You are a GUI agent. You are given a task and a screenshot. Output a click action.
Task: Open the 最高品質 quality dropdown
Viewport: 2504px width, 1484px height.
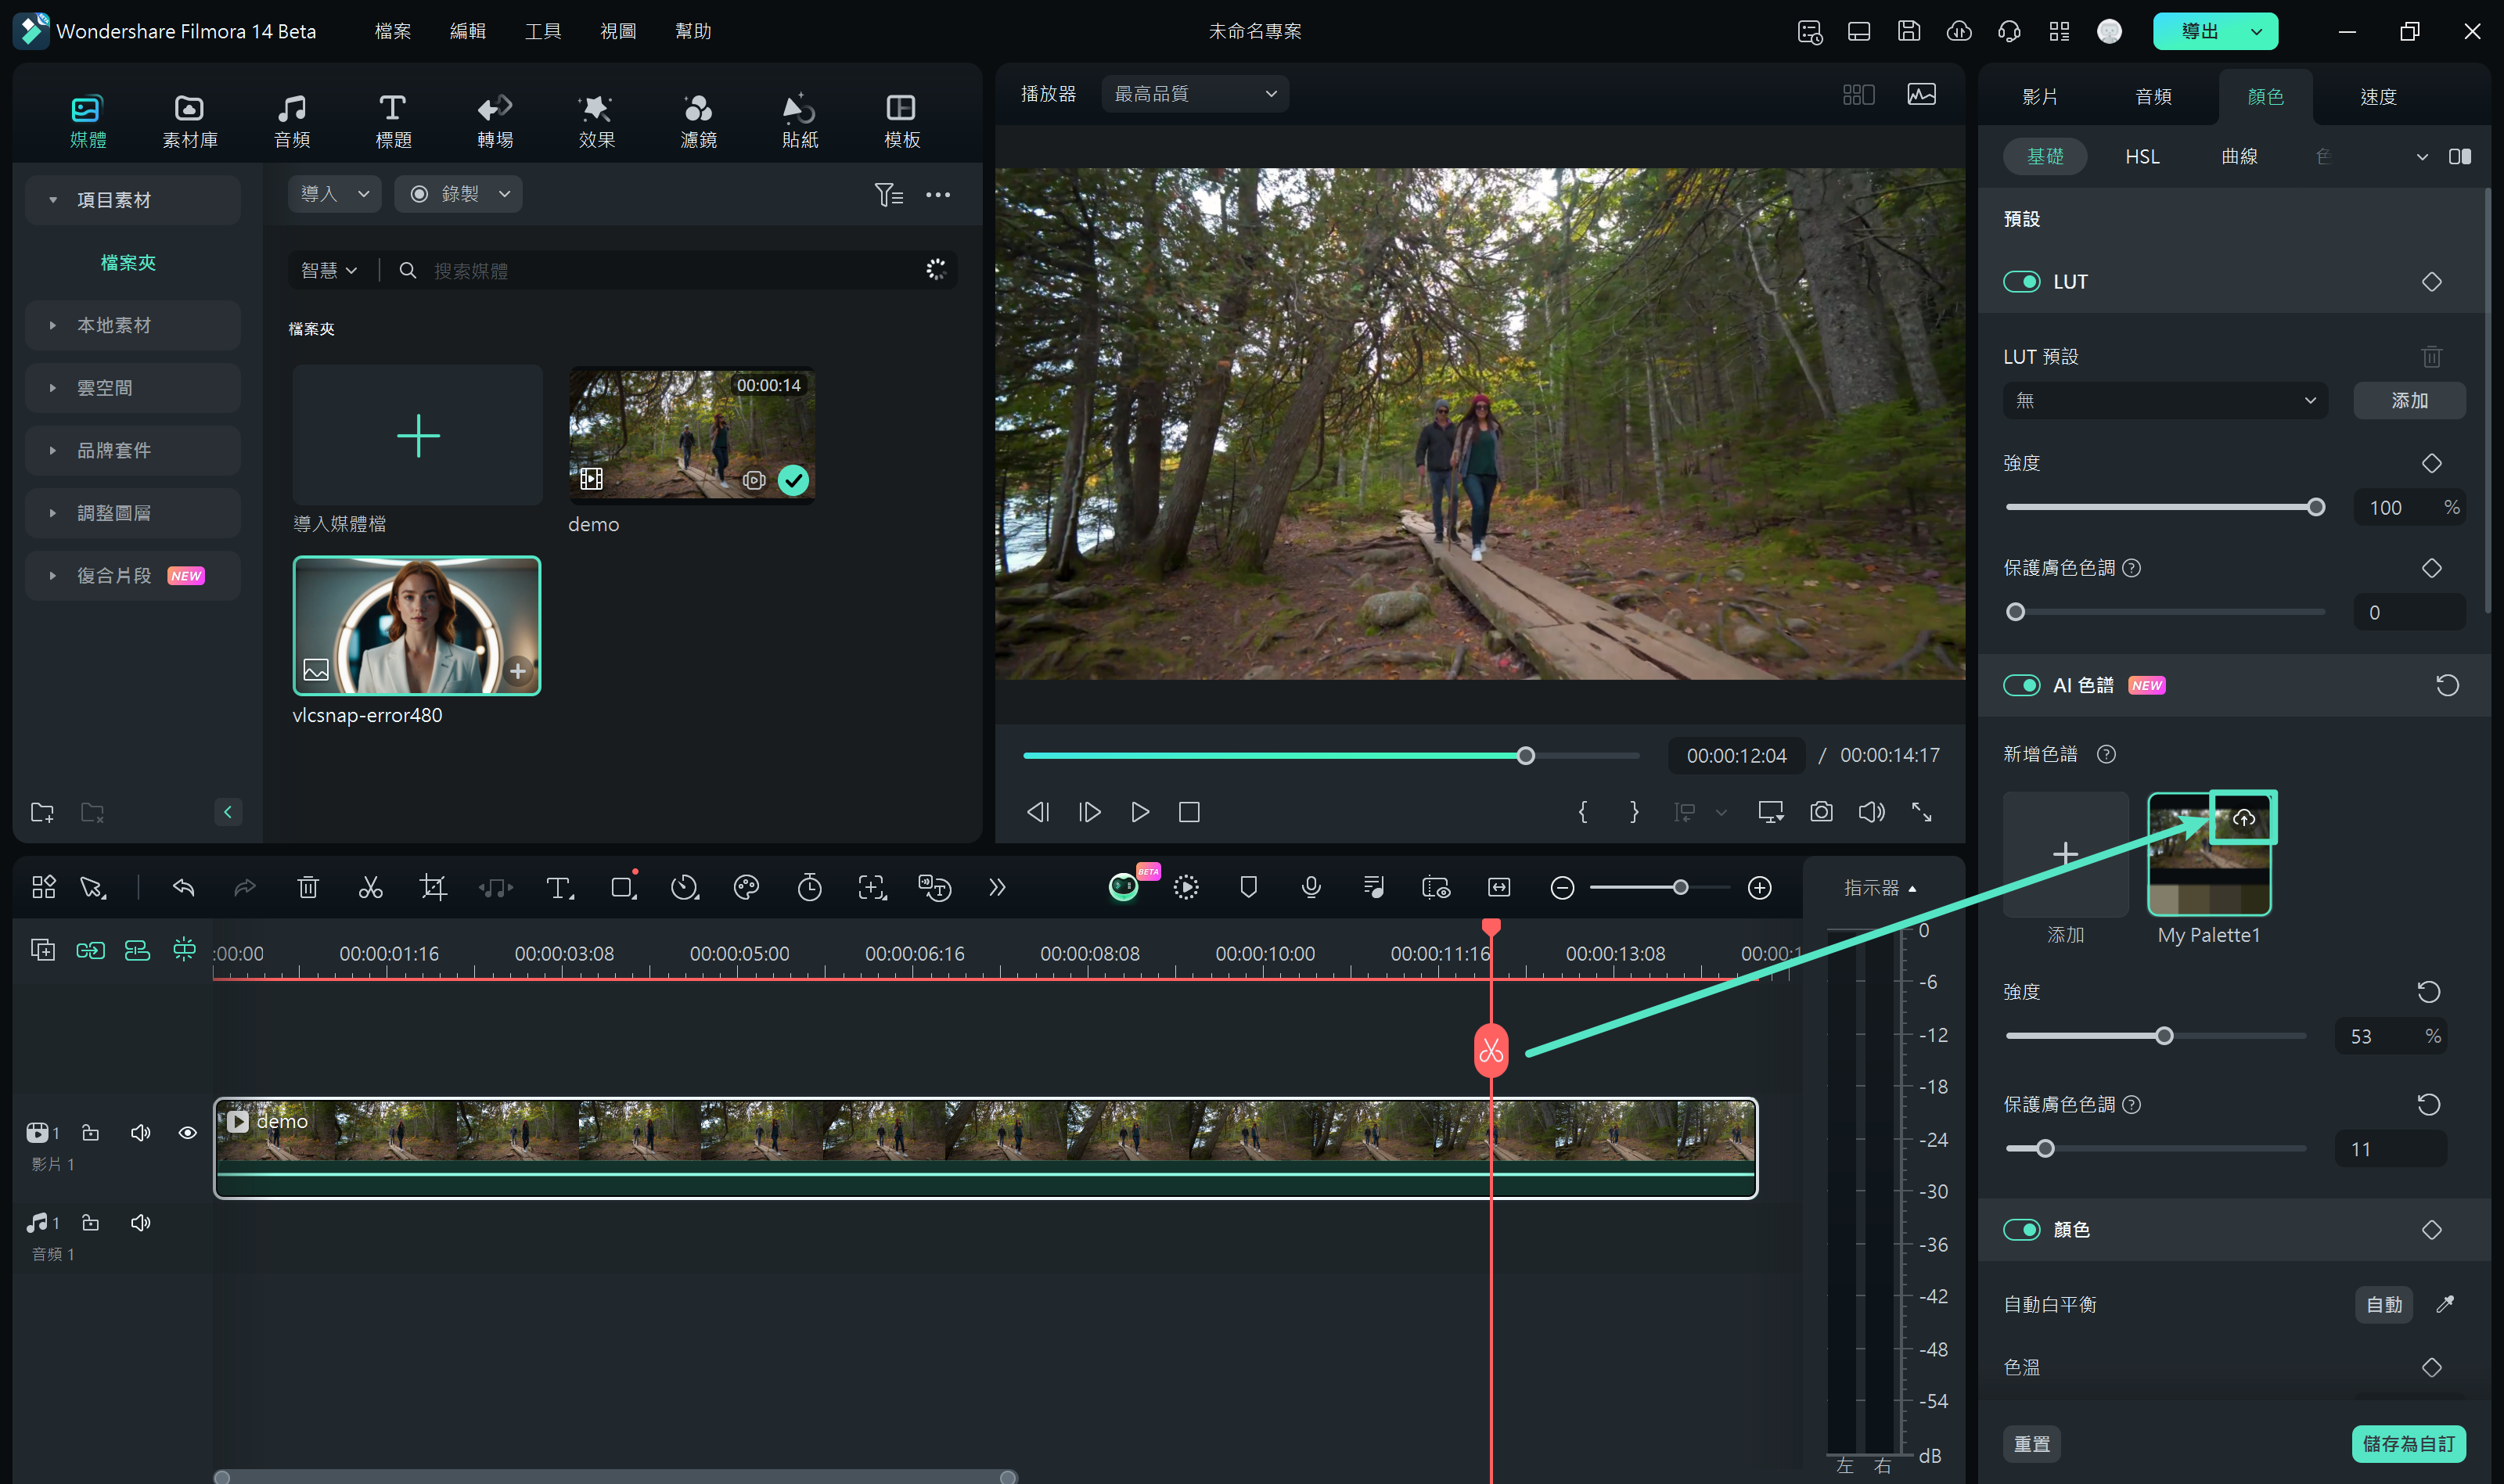click(x=1195, y=94)
